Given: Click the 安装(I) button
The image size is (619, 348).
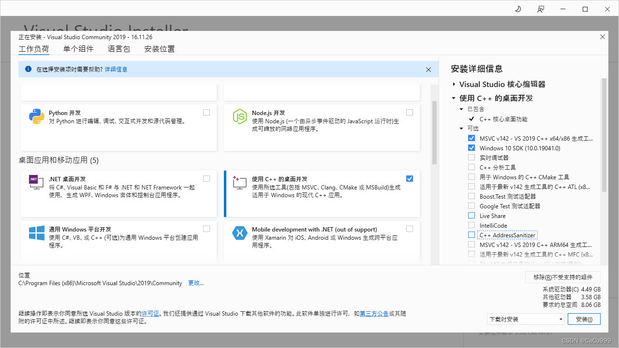Looking at the screenshot, I should coord(584,319).
